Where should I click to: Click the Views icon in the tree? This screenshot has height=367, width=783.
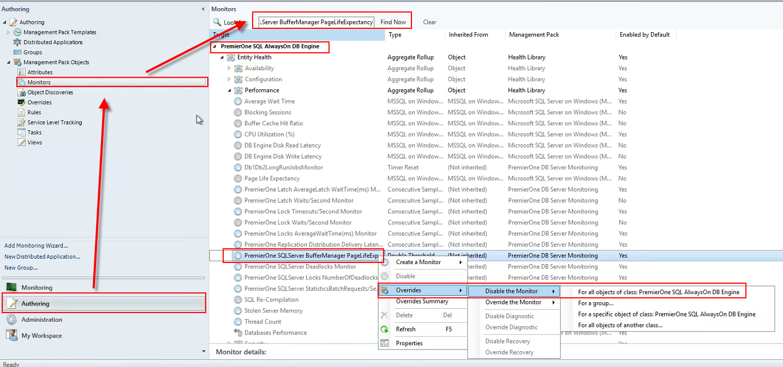pyautogui.click(x=22, y=143)
